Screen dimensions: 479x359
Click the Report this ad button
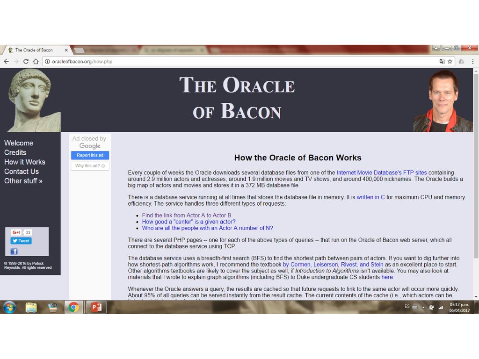[x=90, y=155]
